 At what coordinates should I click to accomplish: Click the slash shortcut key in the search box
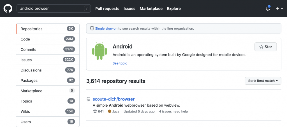click(x=87, y=9)
